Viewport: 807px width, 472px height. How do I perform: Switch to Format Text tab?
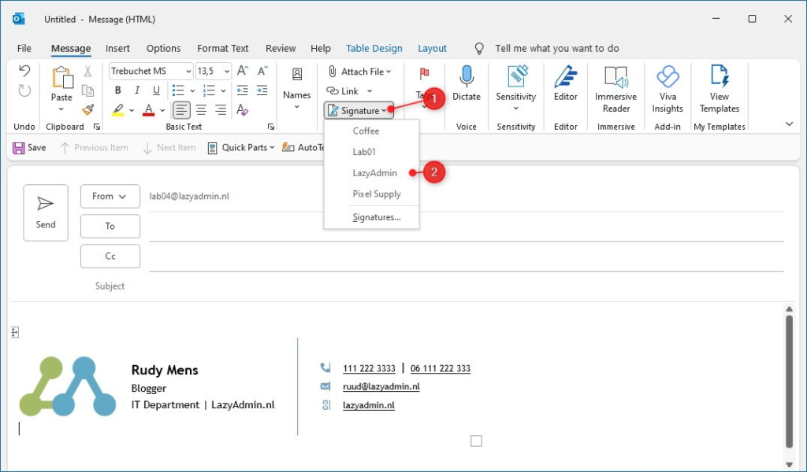tap(223, 48)
